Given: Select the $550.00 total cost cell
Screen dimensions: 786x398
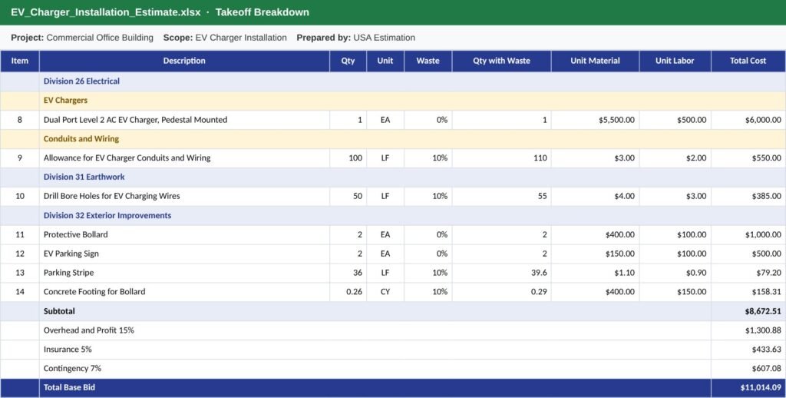Looking at the screenshot, I should click(x=748, y=158).
